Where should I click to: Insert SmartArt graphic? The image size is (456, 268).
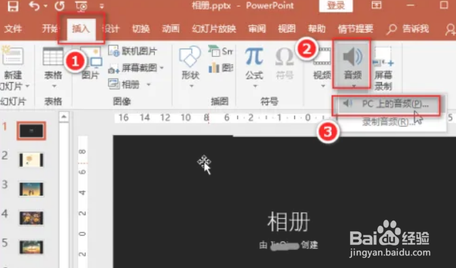[221, 52]
